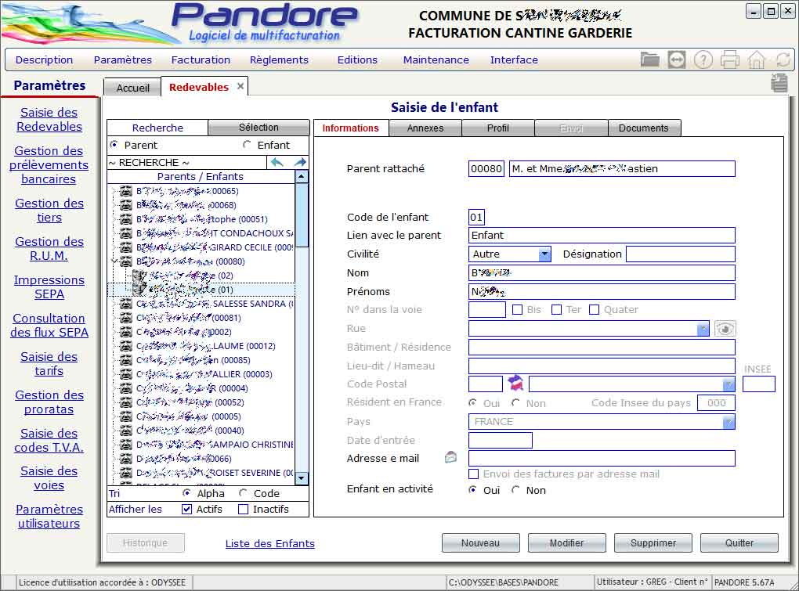Screen dimensions: 799x591
Task: Set Enfant en activité to Non
Action: coord(515,490)
